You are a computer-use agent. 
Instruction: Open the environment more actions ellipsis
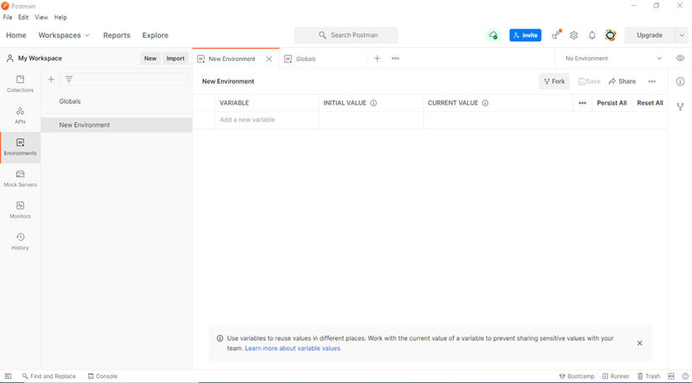point(652,81)
